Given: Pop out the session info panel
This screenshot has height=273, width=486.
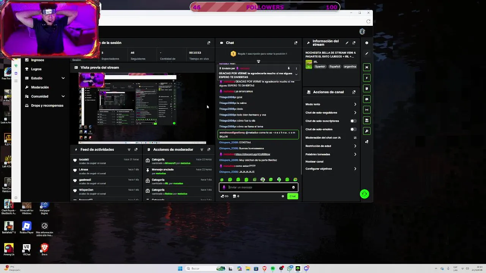Looking at the screenshot, I should coord(208,43).
